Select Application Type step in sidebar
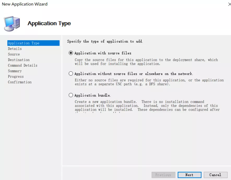 coord(23,43)
